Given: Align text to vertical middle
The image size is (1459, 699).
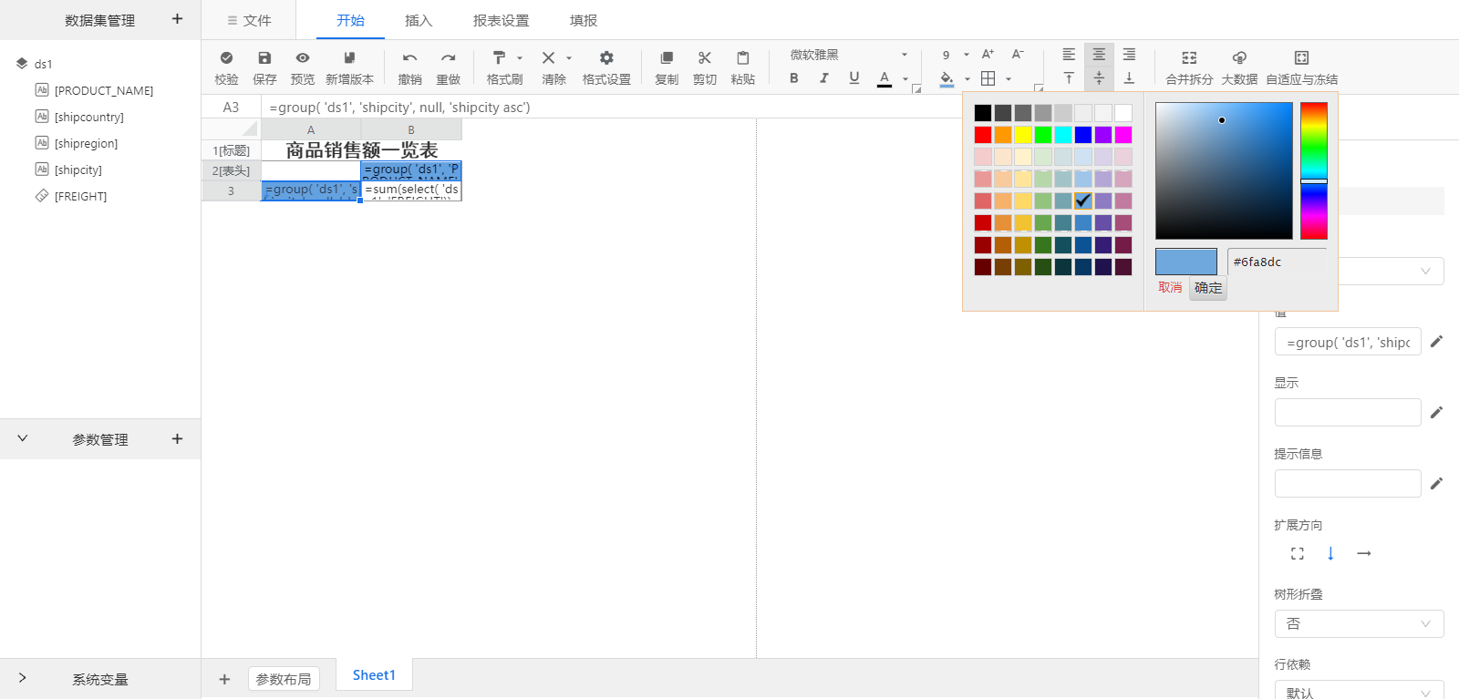Looking at the screenshot, I should pyautogui.click(x=1099, y=78).
